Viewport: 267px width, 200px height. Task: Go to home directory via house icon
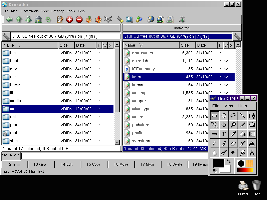point(38,20)
